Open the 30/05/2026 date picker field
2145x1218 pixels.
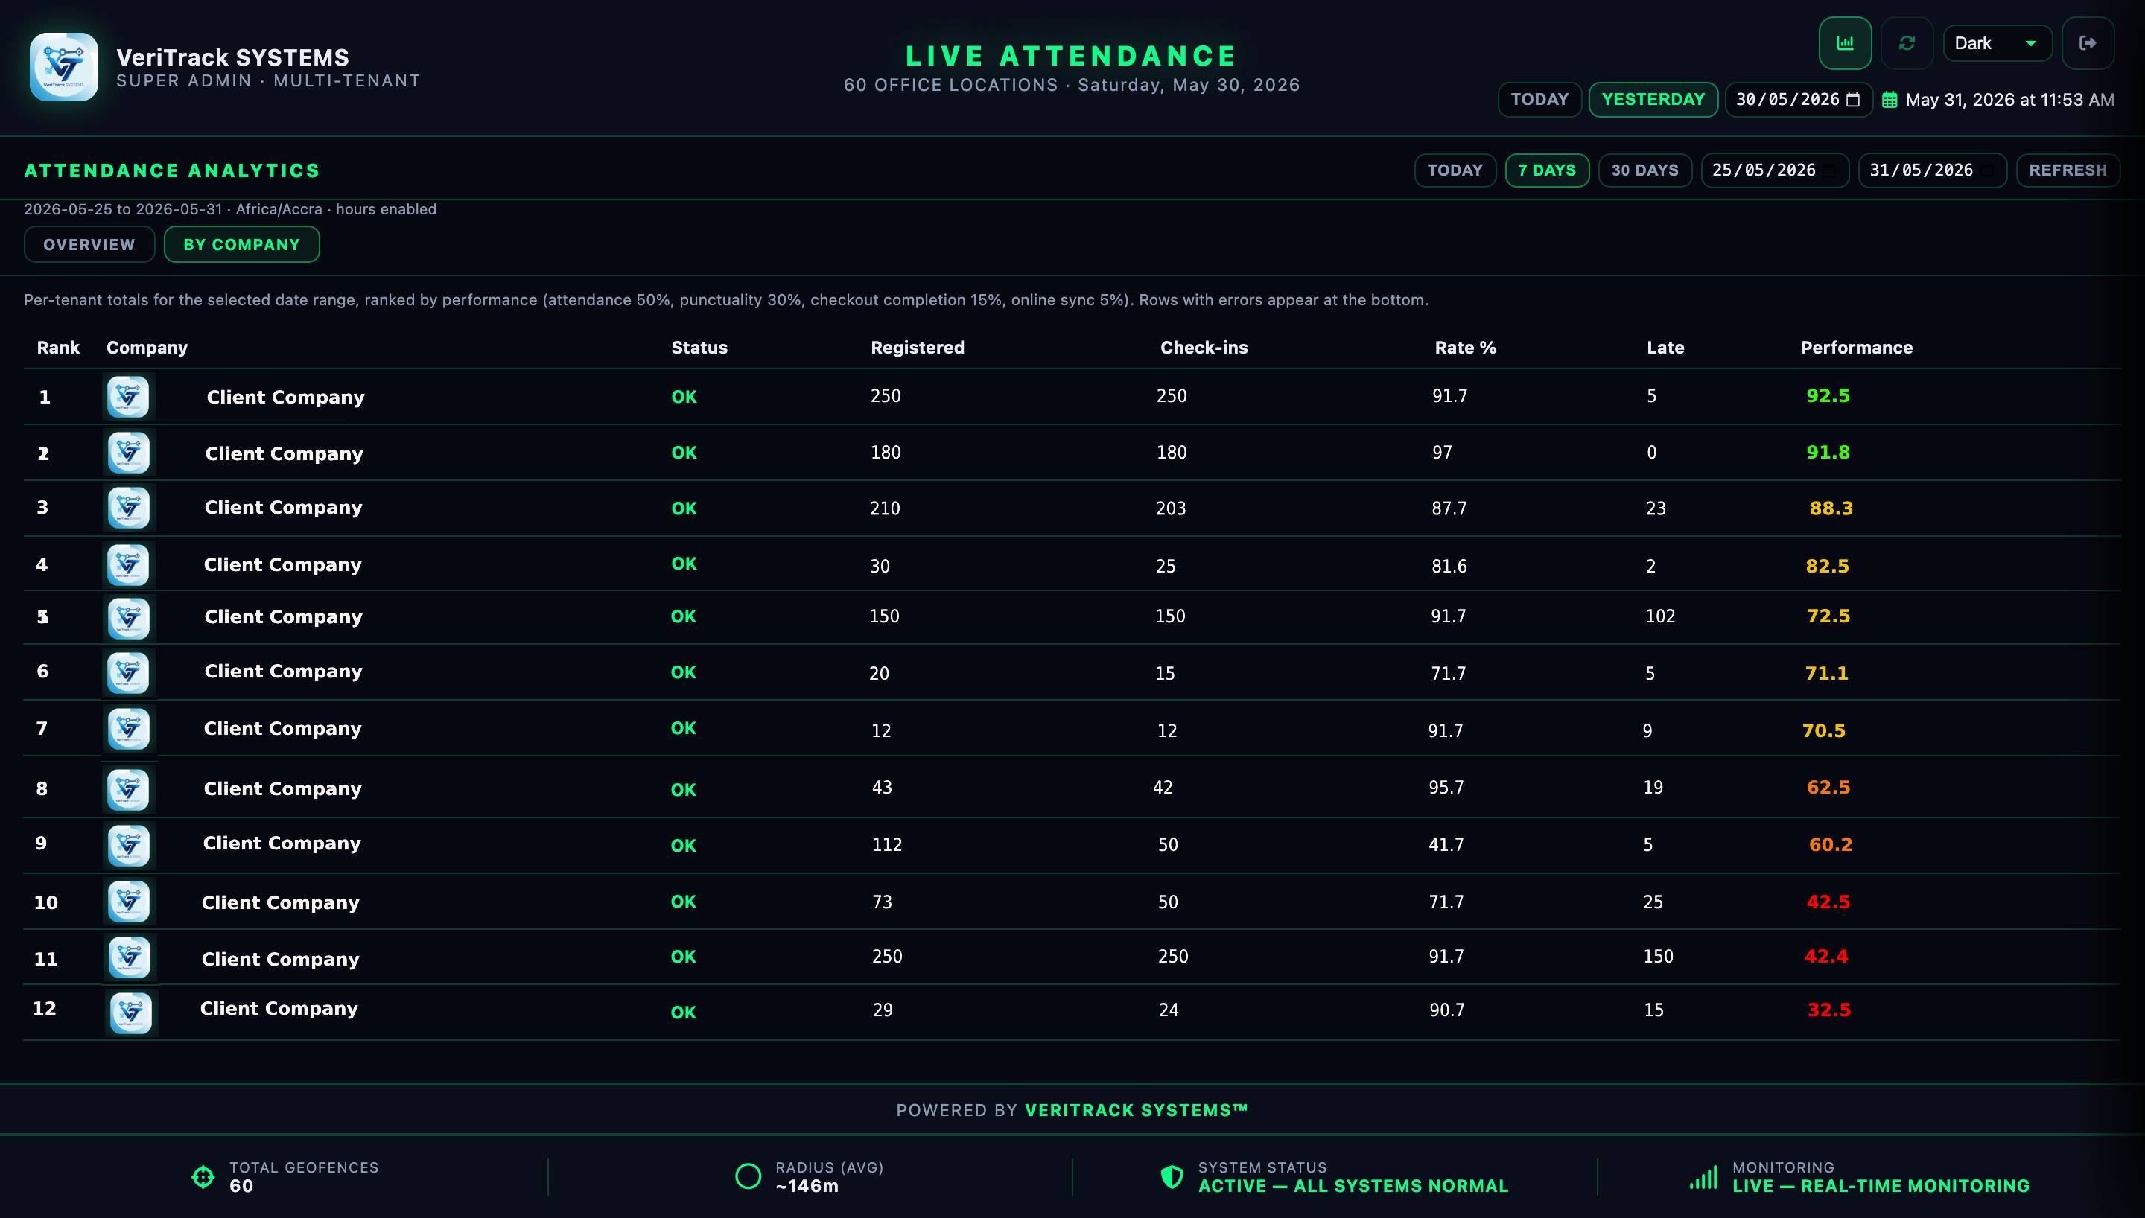point(1798,100)
